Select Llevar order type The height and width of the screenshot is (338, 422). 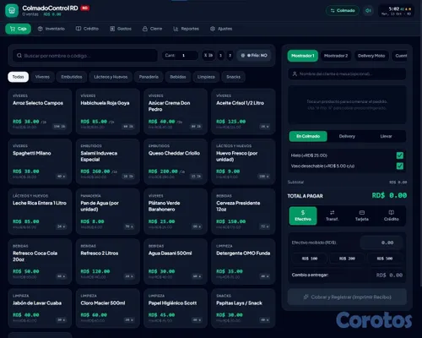[x=386, y=136]
